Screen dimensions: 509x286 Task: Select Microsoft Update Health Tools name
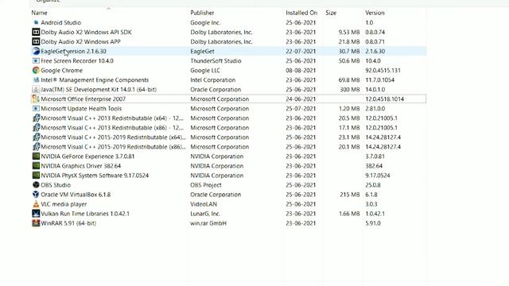tap(81, 109)
